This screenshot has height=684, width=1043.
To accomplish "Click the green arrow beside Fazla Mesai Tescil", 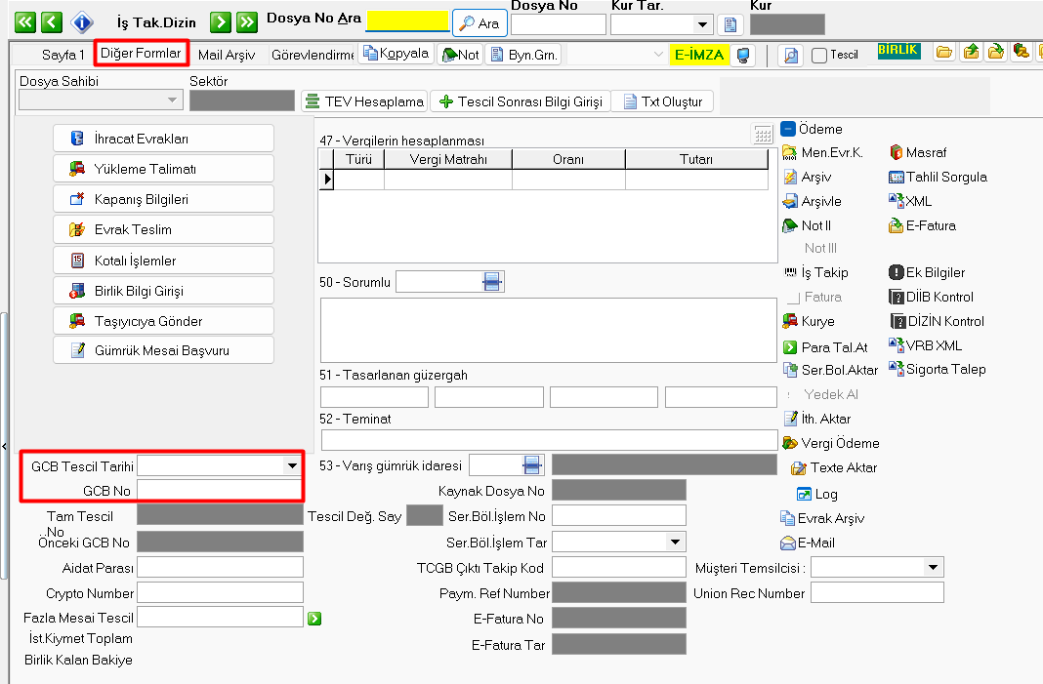I will (x=314, y=618).
